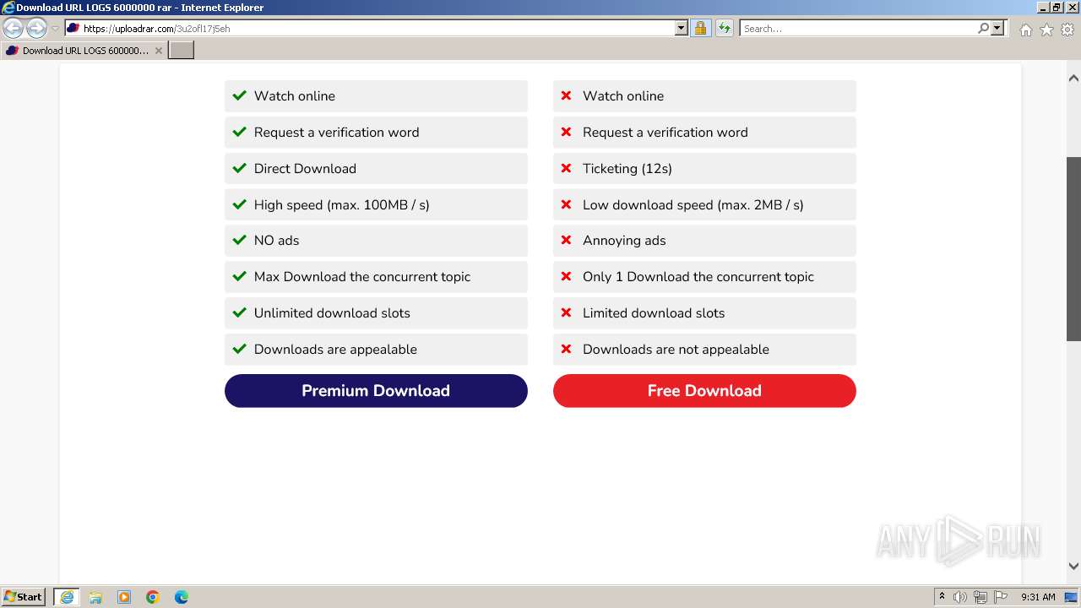This screenshot has height=608, width=1081.
Task: Click green check beside Unlimited download slots
Action: pos(239,312)
